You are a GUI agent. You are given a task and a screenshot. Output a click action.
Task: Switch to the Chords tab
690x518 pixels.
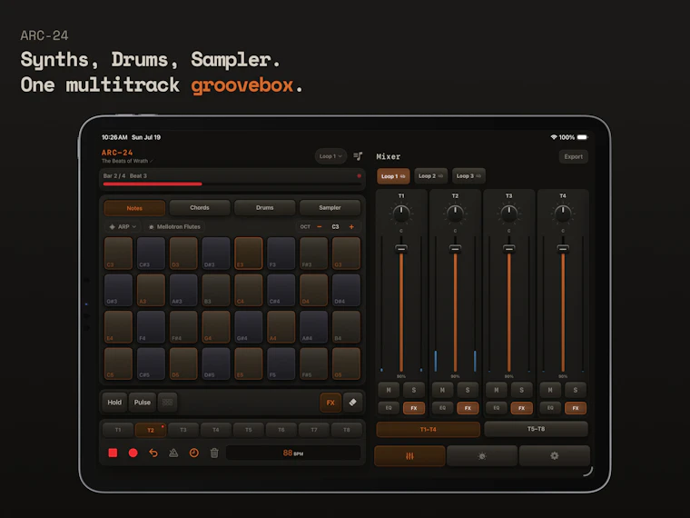[200, 207]
